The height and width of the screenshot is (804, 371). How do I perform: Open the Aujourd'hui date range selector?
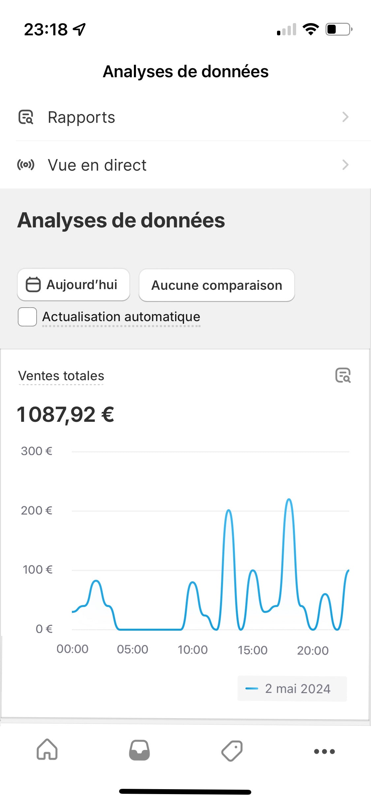[x=74, y=285]
